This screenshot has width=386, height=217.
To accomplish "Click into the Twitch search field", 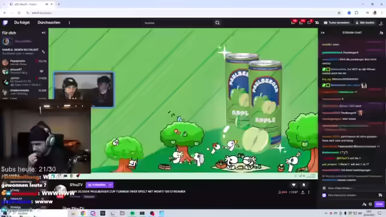I will tap(179, 23).
